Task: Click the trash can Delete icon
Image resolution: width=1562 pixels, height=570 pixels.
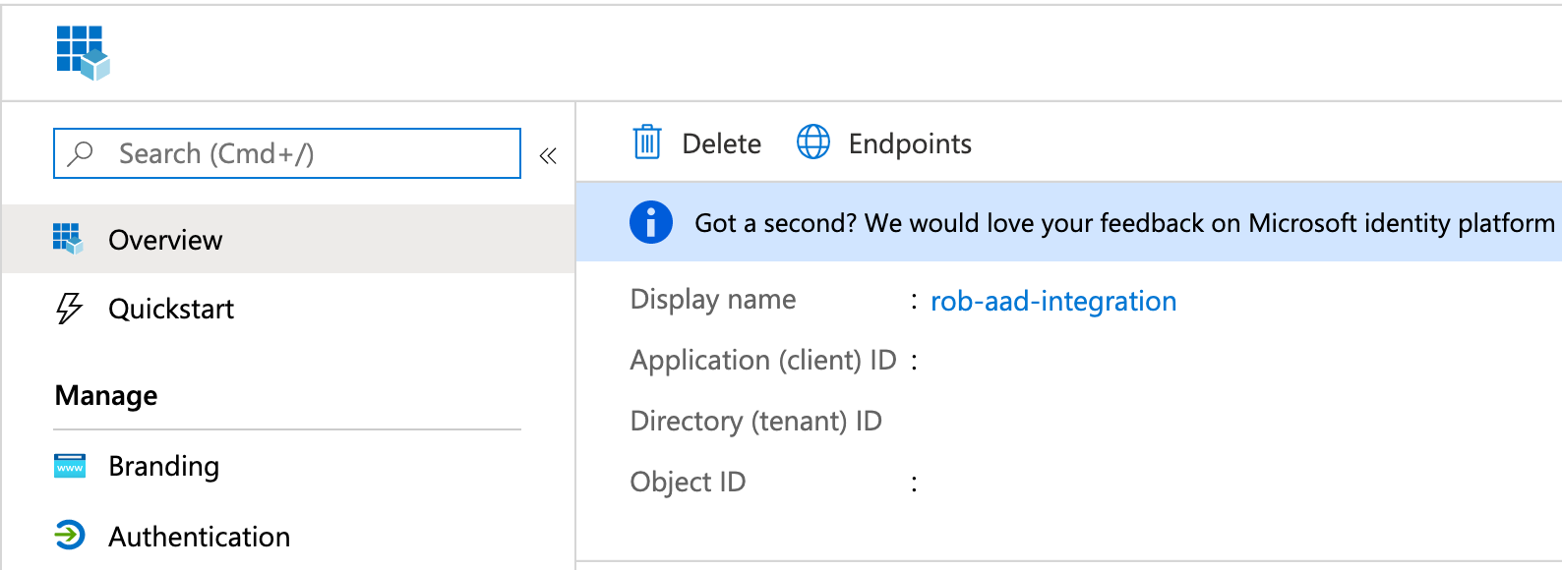Action: click(x=646, y=142)
